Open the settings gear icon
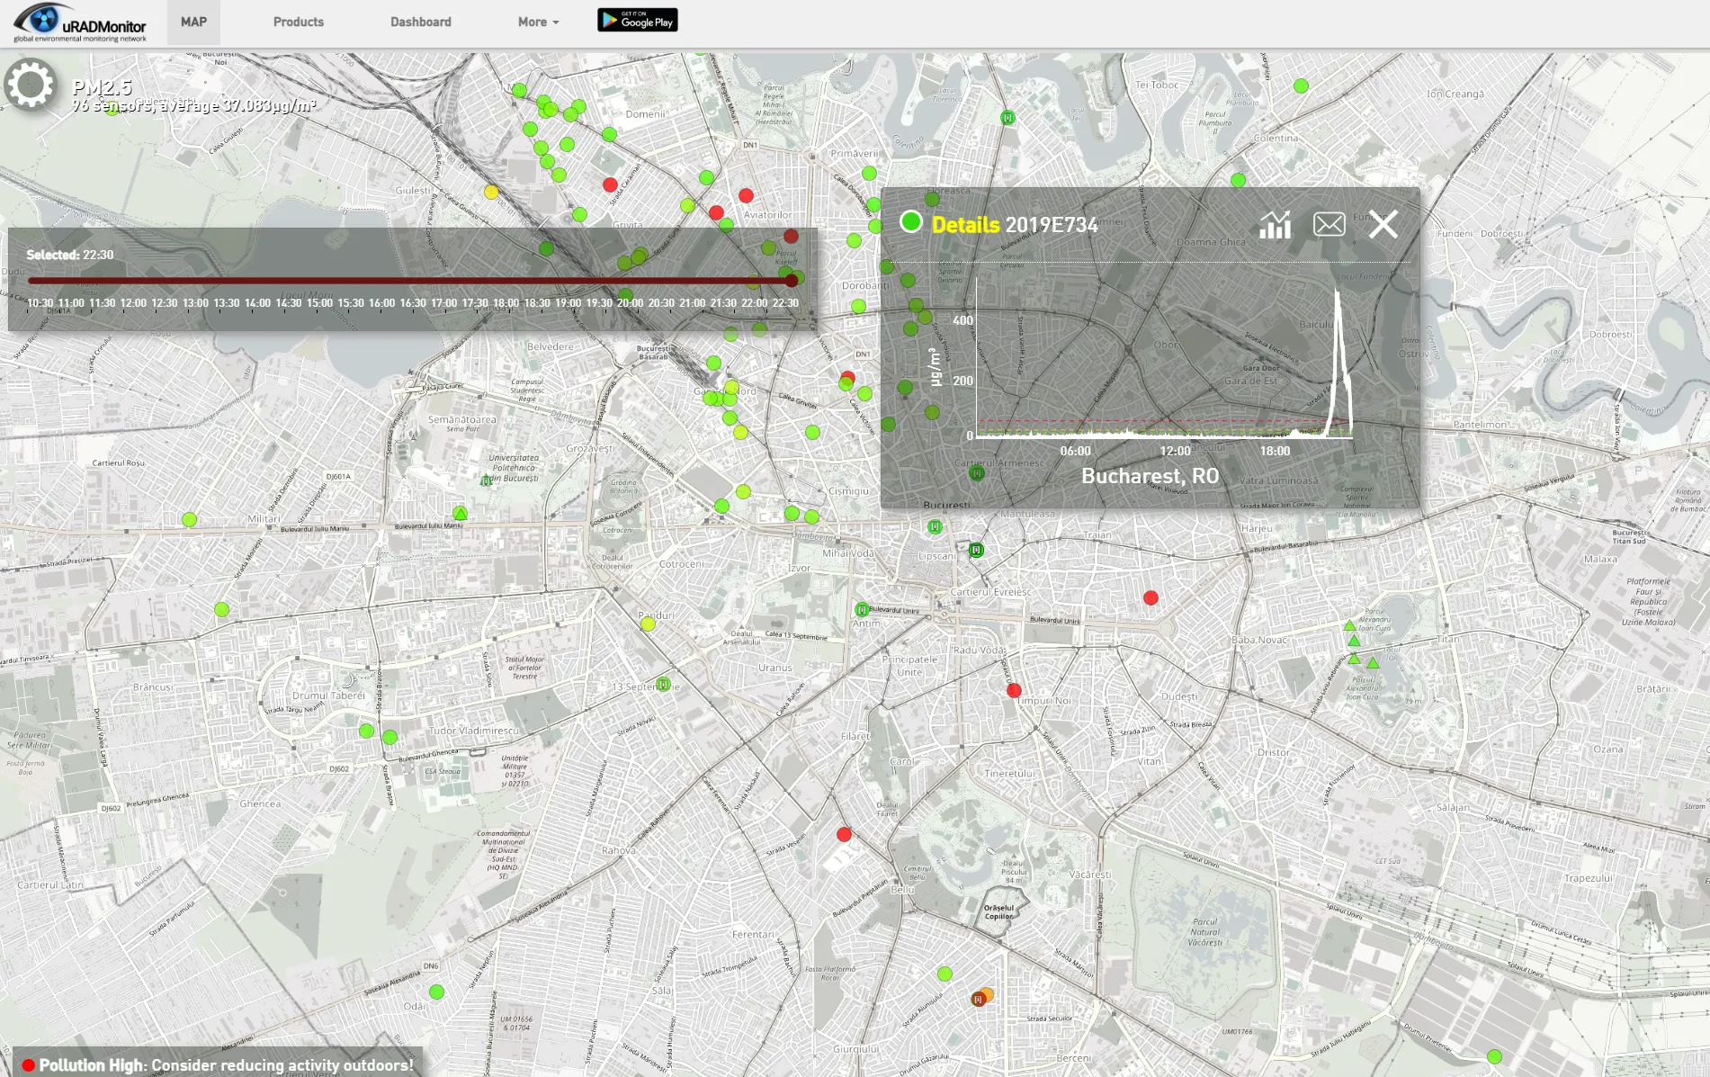 coord(31,84)
